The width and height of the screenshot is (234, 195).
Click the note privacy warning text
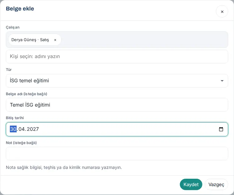[64, 167]
